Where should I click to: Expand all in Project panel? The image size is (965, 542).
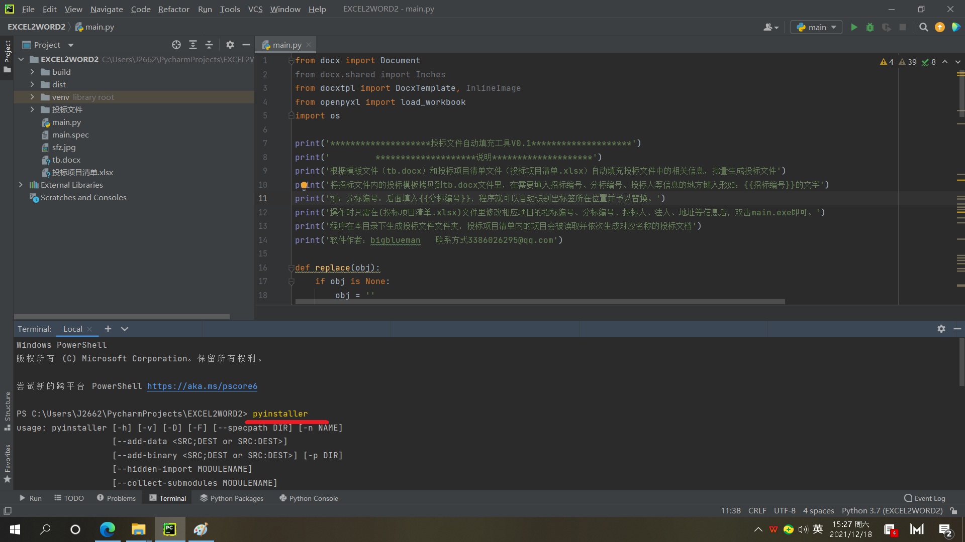pos(192,45)
